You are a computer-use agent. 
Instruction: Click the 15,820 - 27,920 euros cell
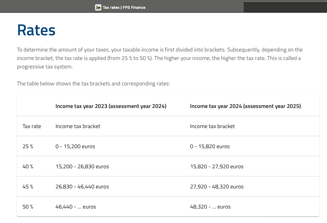(217, 167)
